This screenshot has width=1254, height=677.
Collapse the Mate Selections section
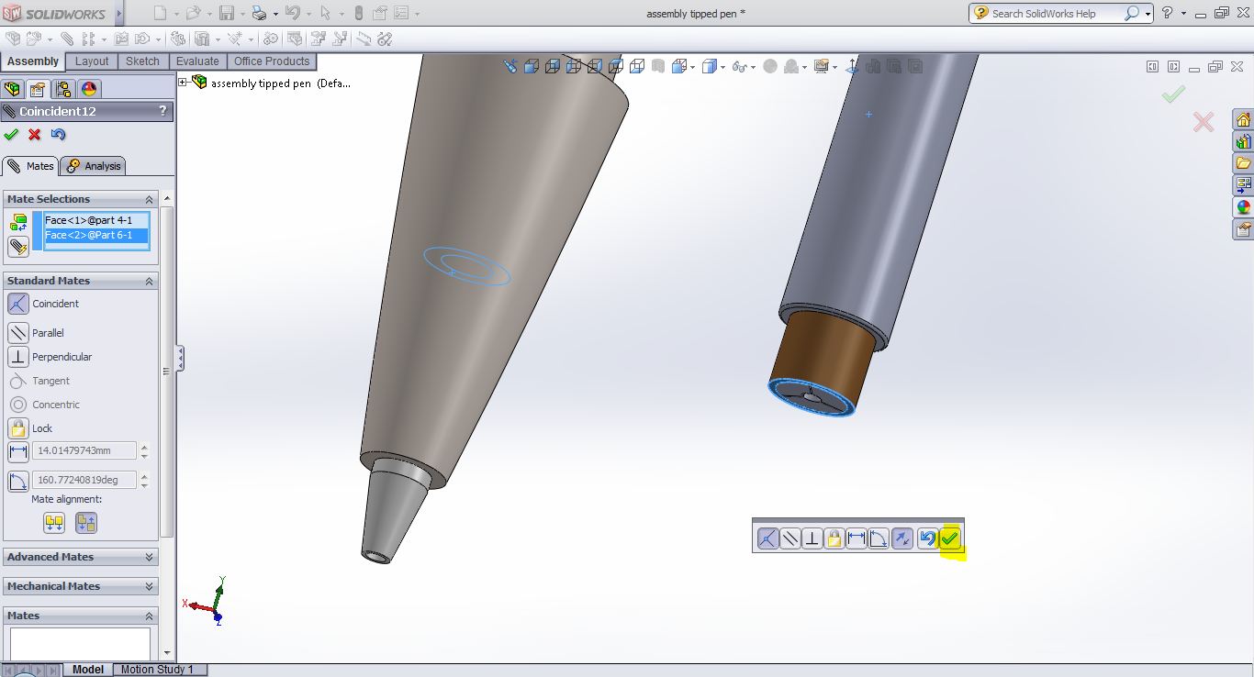tap(149, 199)
